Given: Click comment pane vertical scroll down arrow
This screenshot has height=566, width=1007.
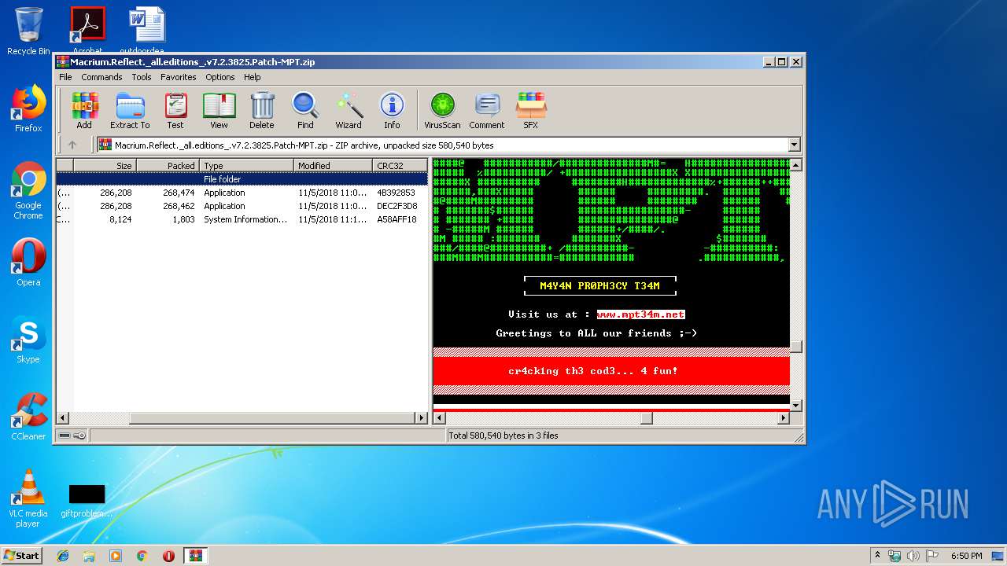Looking at the screenshot, I should (796, 406).
